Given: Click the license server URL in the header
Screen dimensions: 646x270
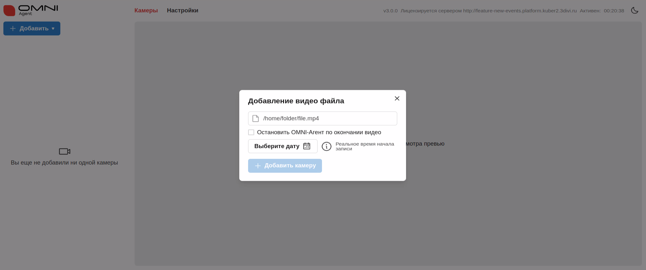Looking at the screenshot, I should pyautogui.click(x=520, y=11).
